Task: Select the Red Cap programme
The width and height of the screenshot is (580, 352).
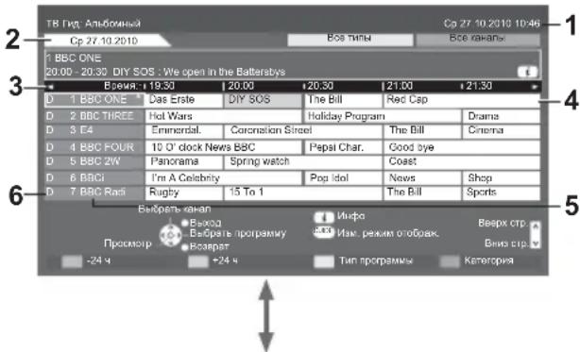Action: [x=462, y=100]
